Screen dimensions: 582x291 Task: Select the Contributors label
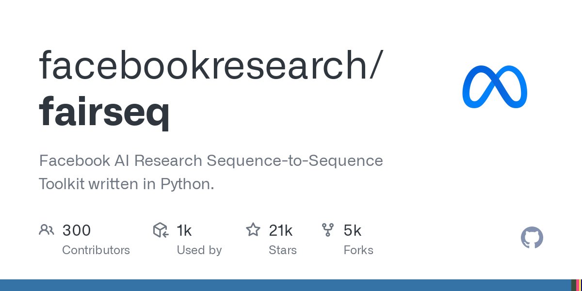(x=96, y=250)
